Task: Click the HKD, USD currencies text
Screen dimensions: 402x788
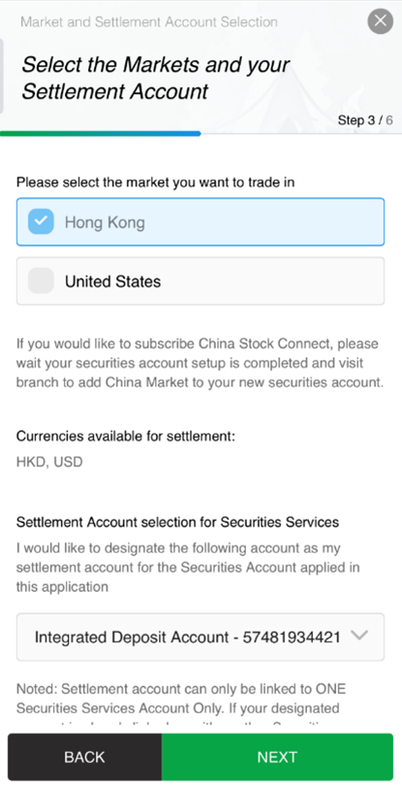Action: coord(49,462)
